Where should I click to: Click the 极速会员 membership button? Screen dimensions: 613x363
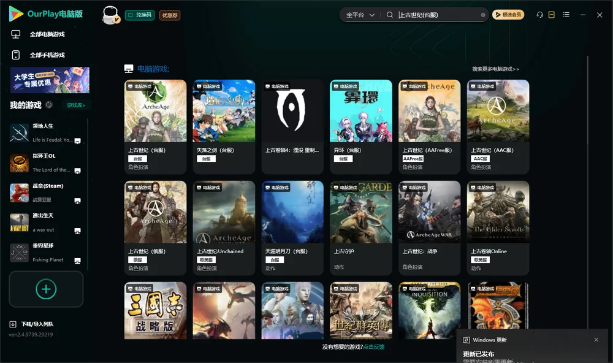pyautogui.click(x=508, y=15)
